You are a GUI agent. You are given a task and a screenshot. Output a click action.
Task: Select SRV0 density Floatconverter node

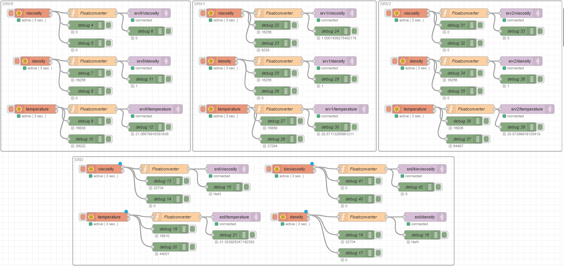93,61
